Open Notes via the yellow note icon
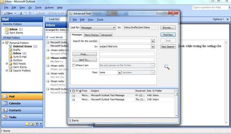This screenshot has height=134, width=231. coord(27,124)
